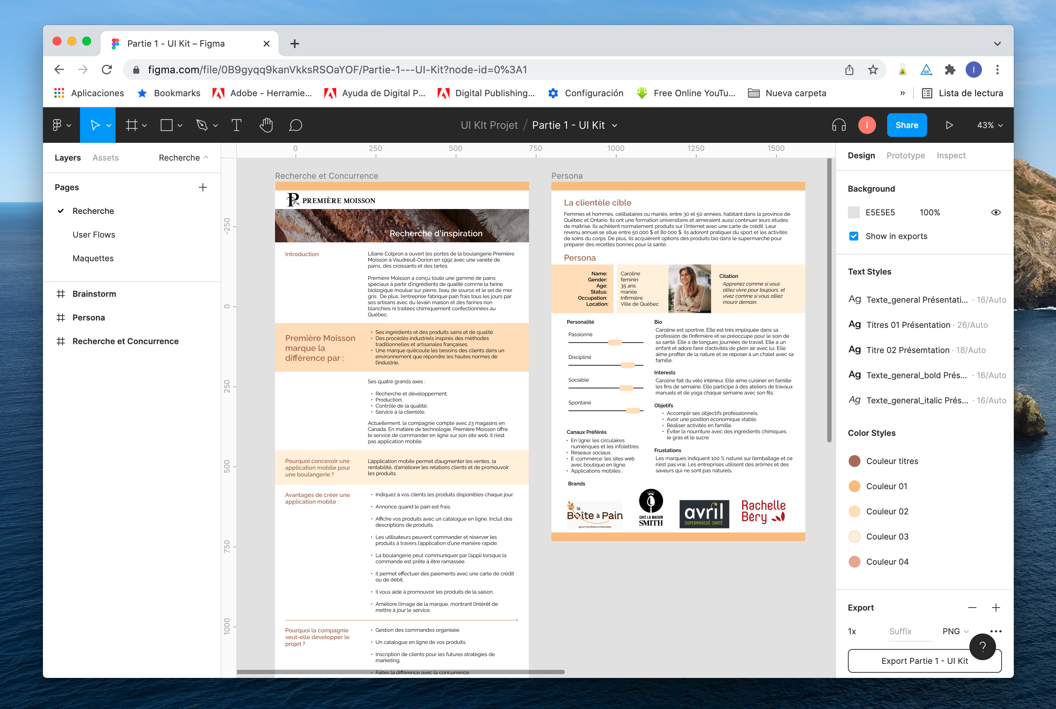1056x709 pixels.
Task: Select the Text tool
Action: pyautogui.click(x=236, y=125)
